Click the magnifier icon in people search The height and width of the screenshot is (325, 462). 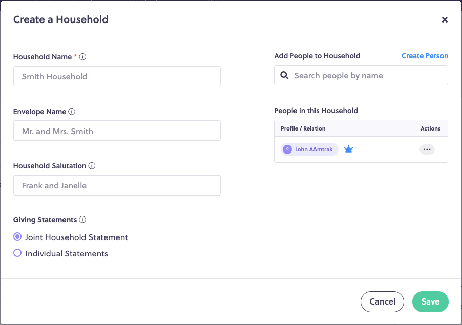(284, 75)
